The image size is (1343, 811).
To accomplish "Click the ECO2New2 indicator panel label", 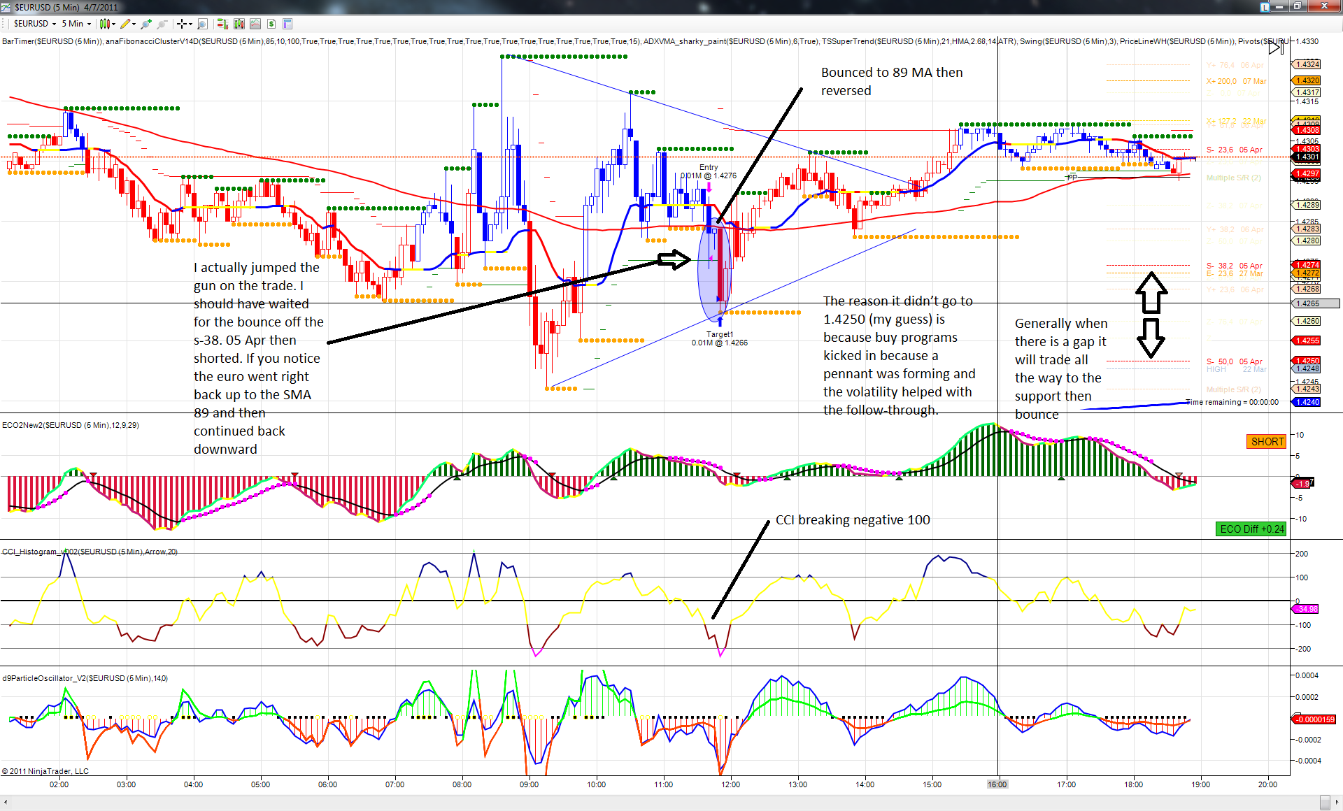I will [x=71, y=425].
